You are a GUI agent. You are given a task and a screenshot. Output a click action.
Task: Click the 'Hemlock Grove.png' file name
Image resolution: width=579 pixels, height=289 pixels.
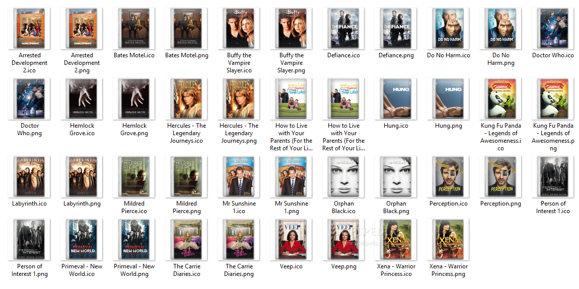pyautogui.click(x=134, y=129)
